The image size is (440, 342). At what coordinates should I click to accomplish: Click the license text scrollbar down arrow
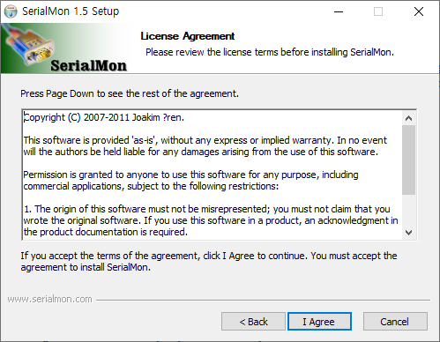click(x=408, y=233)
